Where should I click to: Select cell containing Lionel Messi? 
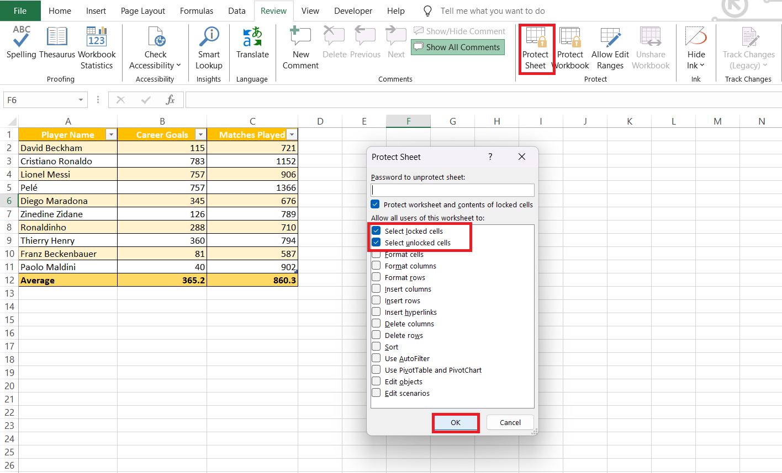click(x=68, y=174)
